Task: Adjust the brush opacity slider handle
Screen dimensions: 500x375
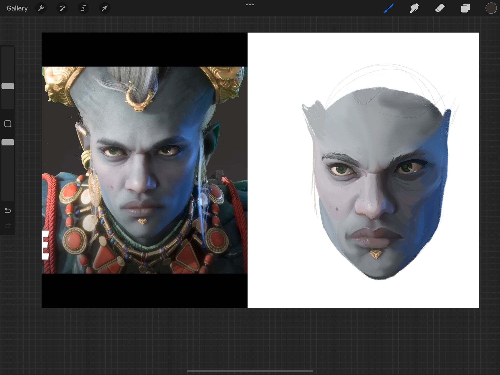Action: (8, 142)
